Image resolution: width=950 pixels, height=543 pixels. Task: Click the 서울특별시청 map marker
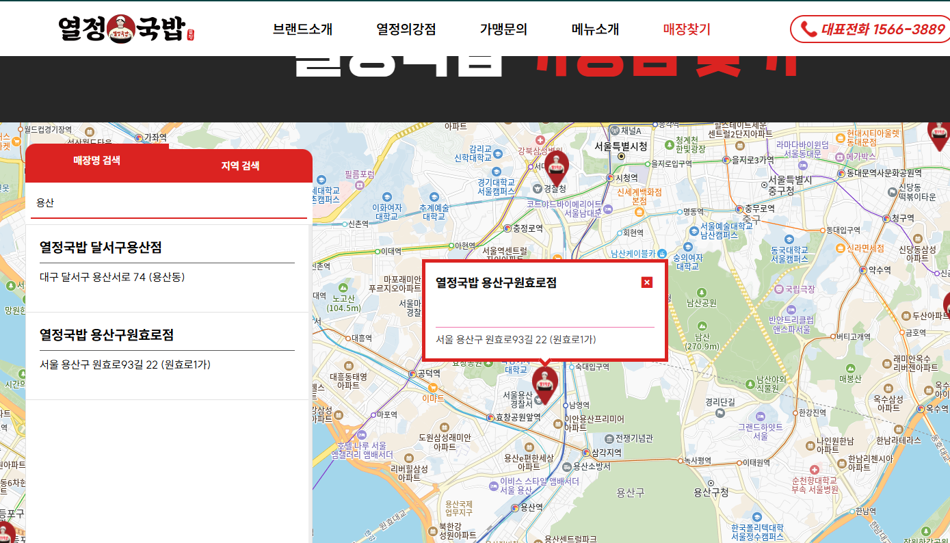point(621,157)
